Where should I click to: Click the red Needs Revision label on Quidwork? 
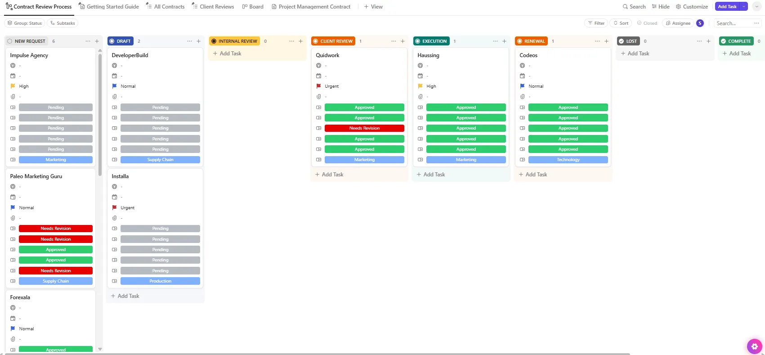364,128
